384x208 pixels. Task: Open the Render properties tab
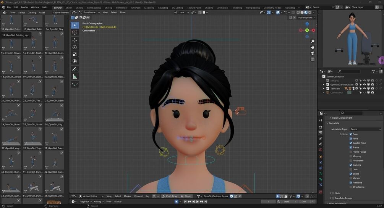[x=321, y=127]
